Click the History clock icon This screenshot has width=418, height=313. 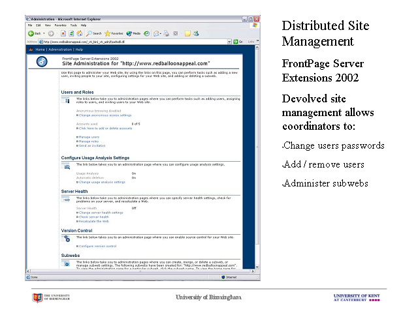[x=146, y=33]
